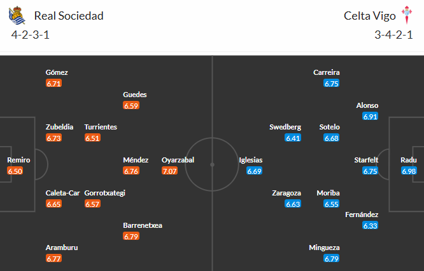Click the Real Sociedad club crest
424x271 pixels.
click(16, 15)
